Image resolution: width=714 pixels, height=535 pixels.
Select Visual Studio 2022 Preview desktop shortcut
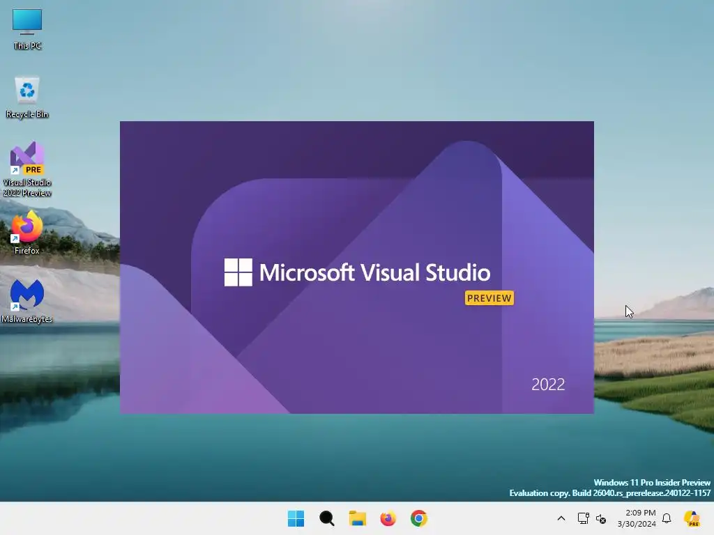(27, 169)
